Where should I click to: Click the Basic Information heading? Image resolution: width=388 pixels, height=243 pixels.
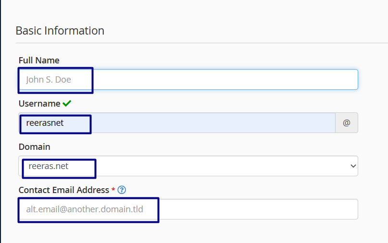point(60,31)
